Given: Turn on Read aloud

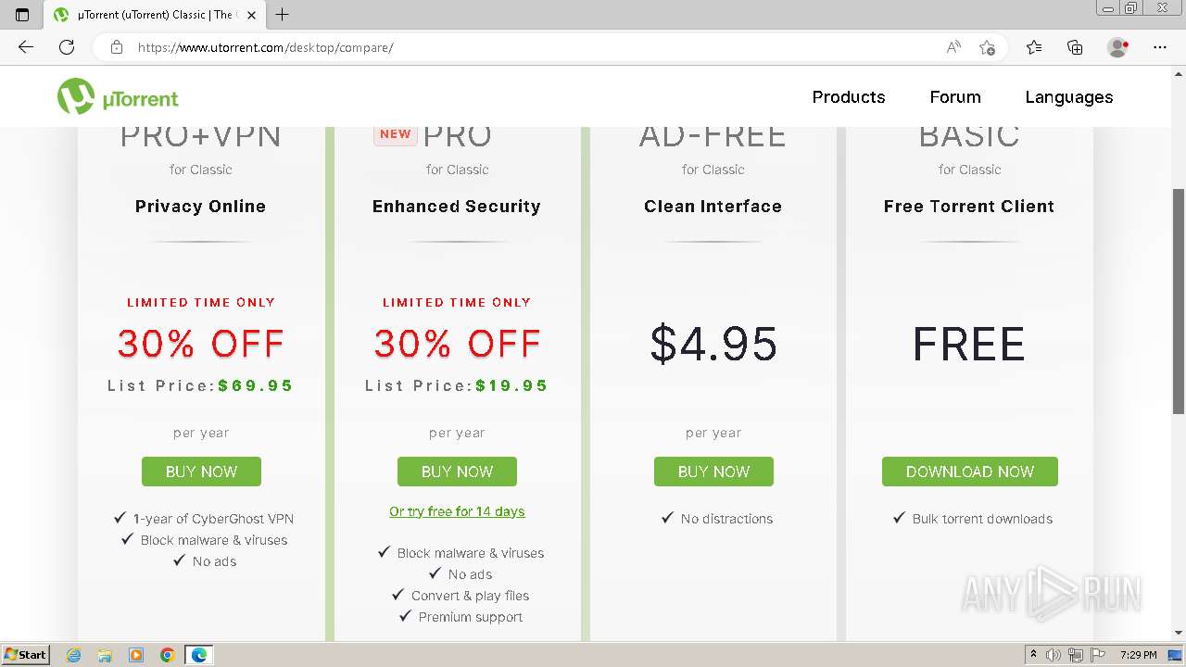Looking at the screenshot, I should (953, 47).
